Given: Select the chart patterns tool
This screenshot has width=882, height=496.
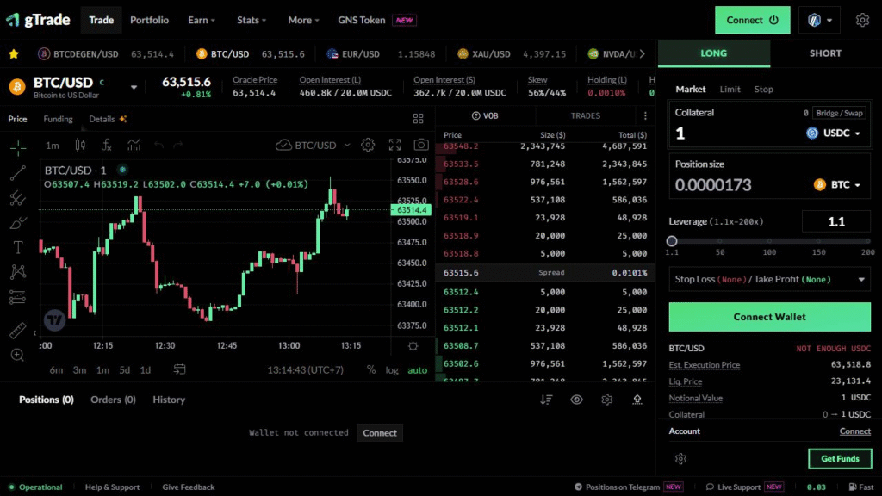Looking at the screenshot, I should [x=17, y=272].
